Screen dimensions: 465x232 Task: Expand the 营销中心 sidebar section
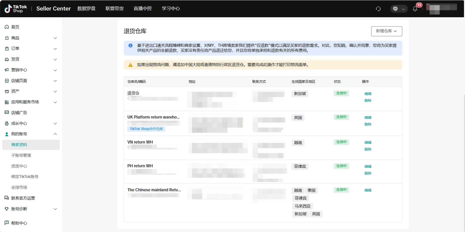(55, 70)
